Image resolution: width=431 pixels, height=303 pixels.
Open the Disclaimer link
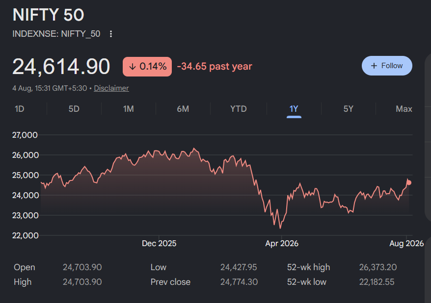click(111, 88)
